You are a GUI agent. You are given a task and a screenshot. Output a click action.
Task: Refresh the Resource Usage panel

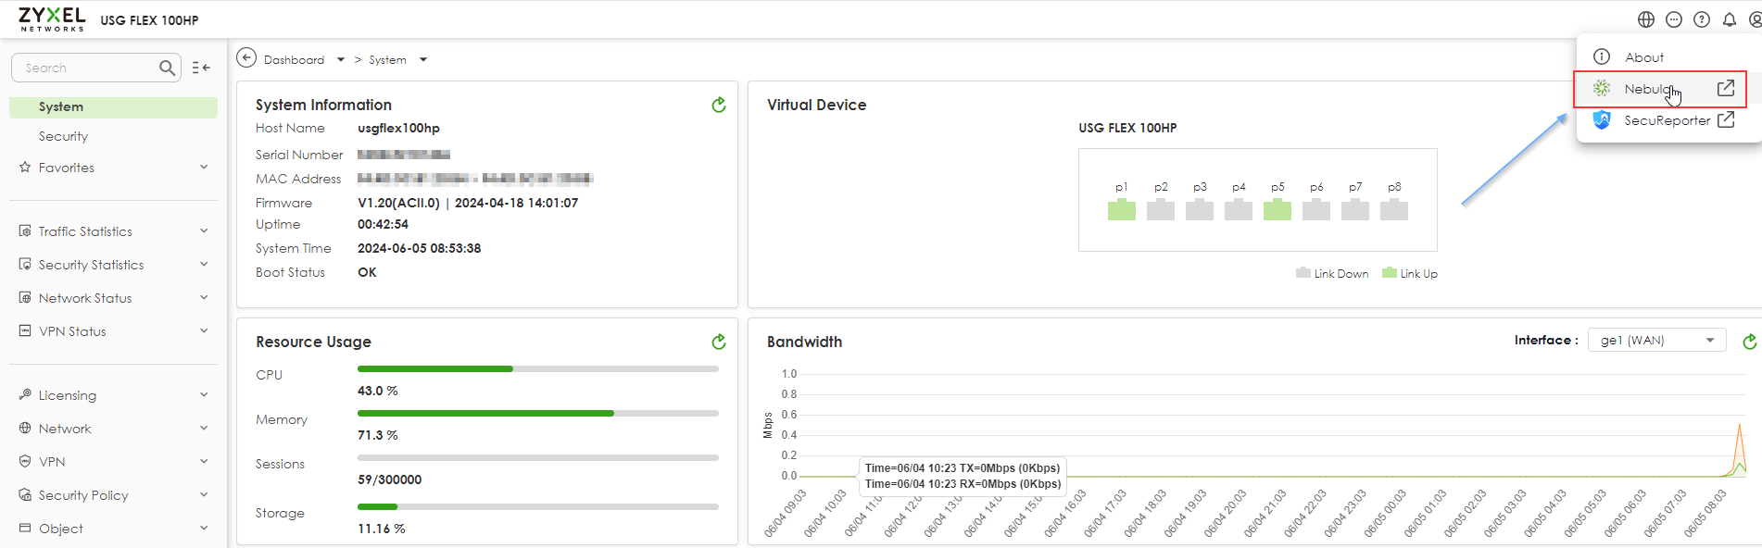tap(718, 342)
